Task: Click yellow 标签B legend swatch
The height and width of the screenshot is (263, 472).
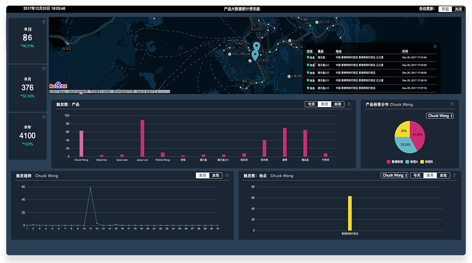Action: point(422,162)
